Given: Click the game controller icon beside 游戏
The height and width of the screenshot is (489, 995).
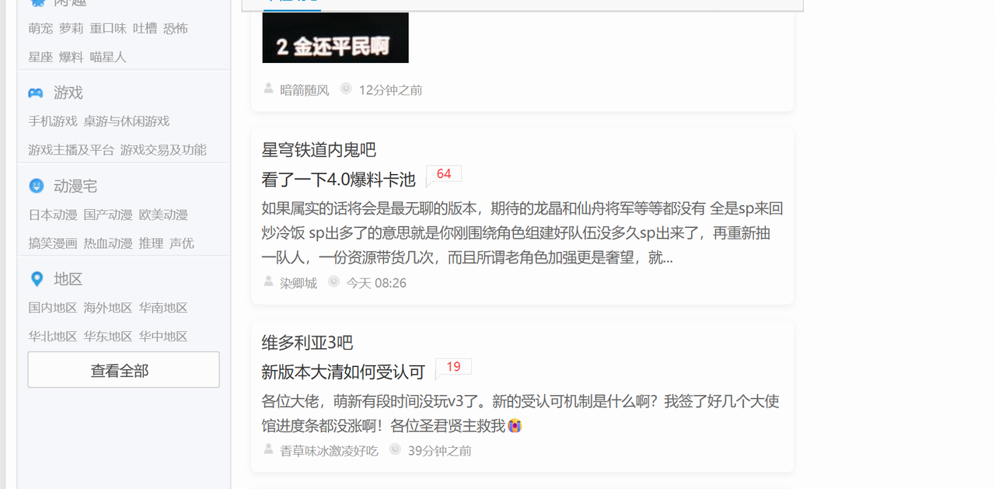Looking at the screenshot, I should (x=36, y=93).
